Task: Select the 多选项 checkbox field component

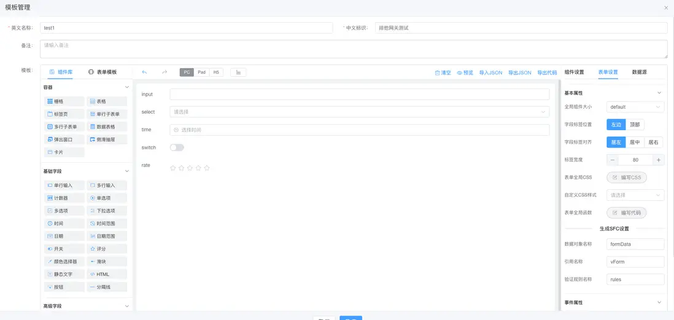Action: coord(64,211)
